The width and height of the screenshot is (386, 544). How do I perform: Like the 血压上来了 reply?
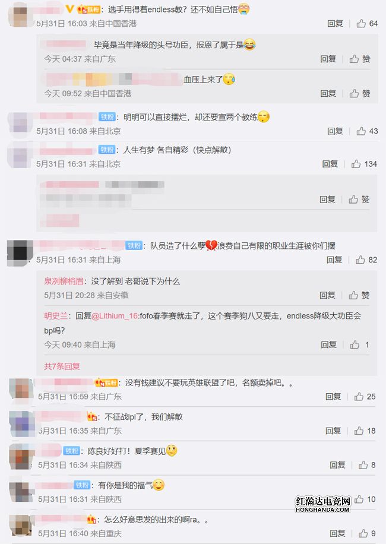[x=360, y=93]
